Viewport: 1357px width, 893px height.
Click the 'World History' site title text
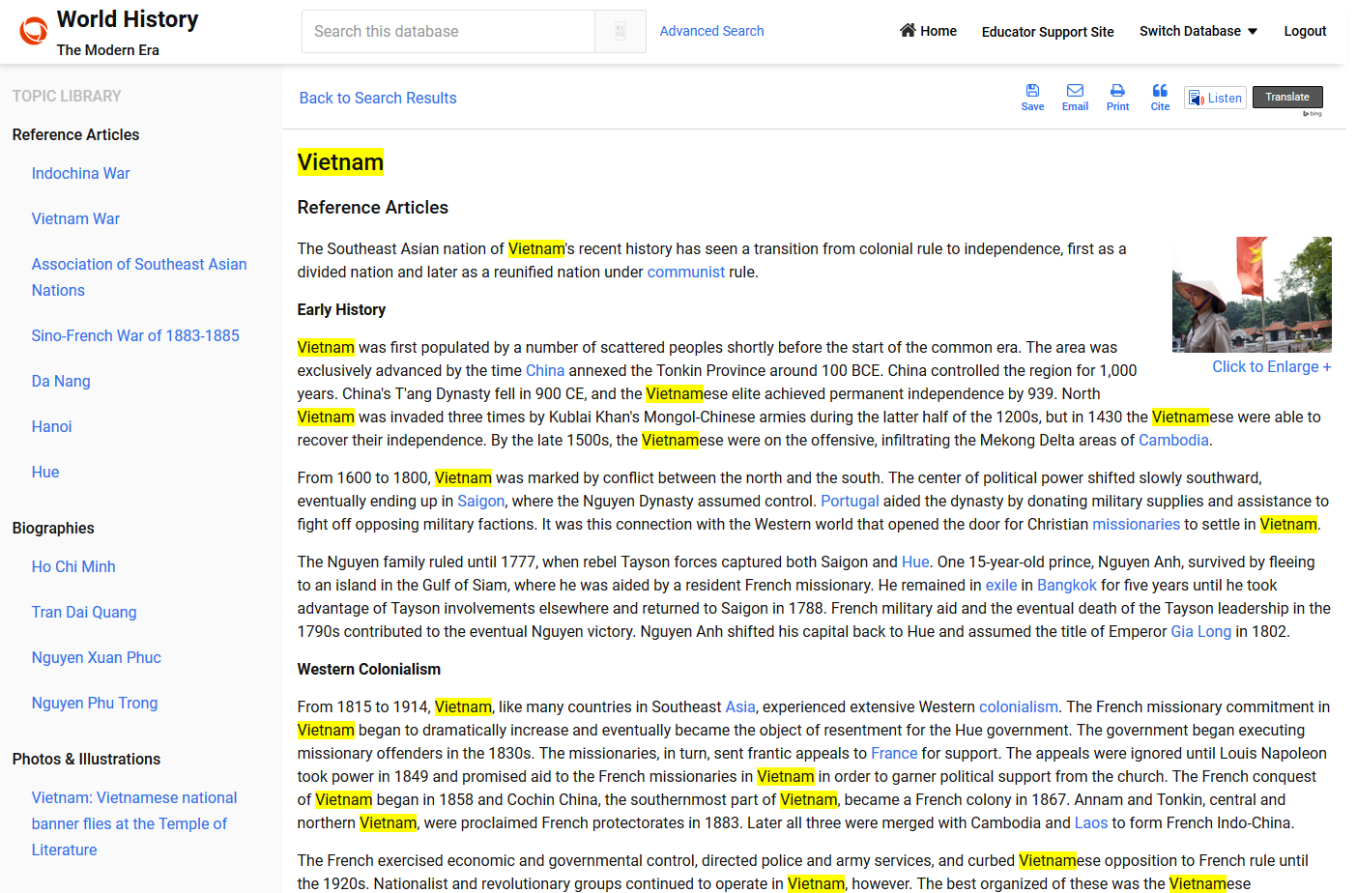click(x=128, y=19)
